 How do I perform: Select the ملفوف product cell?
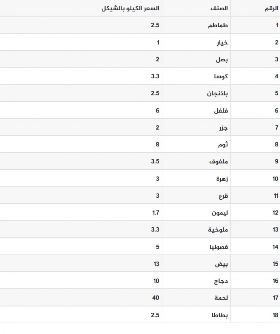tap(219, 162)
